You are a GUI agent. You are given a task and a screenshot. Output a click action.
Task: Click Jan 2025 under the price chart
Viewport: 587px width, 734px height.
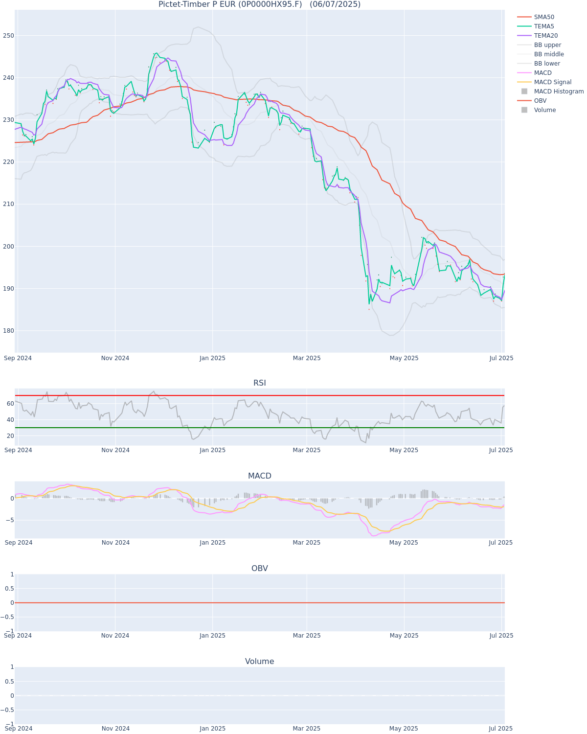pyautogui.click(x=213, y=358)
